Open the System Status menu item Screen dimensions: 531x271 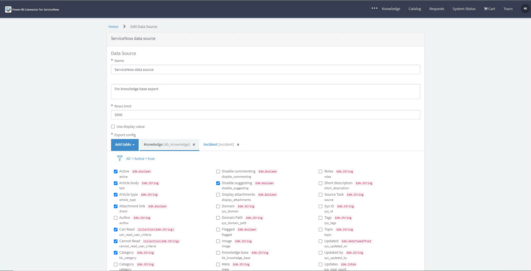click(x=464, y=9)
